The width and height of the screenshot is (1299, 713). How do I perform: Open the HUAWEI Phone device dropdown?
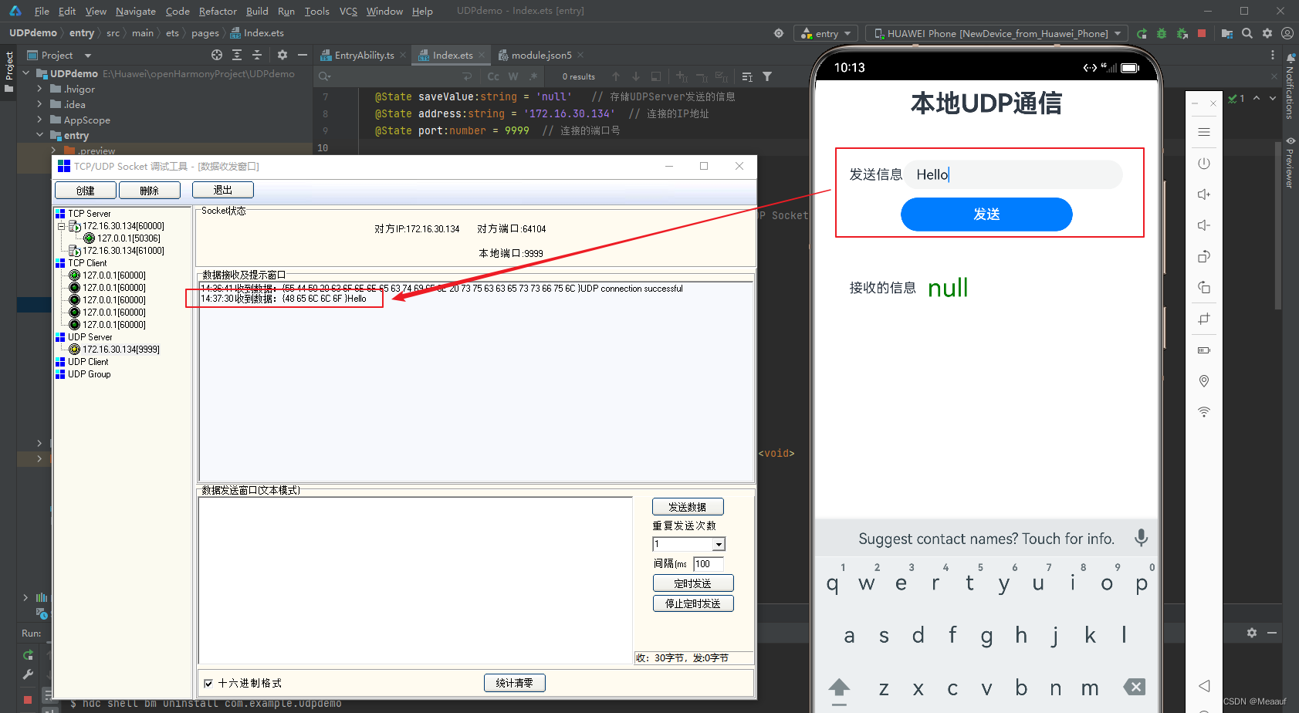996,33
